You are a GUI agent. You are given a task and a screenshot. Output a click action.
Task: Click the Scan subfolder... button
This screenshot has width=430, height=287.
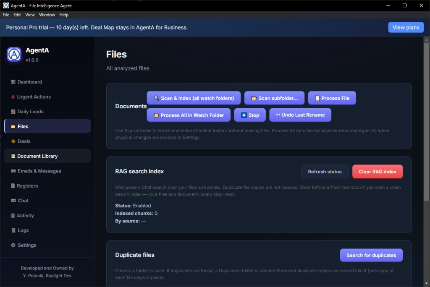(x=274, y=98)
